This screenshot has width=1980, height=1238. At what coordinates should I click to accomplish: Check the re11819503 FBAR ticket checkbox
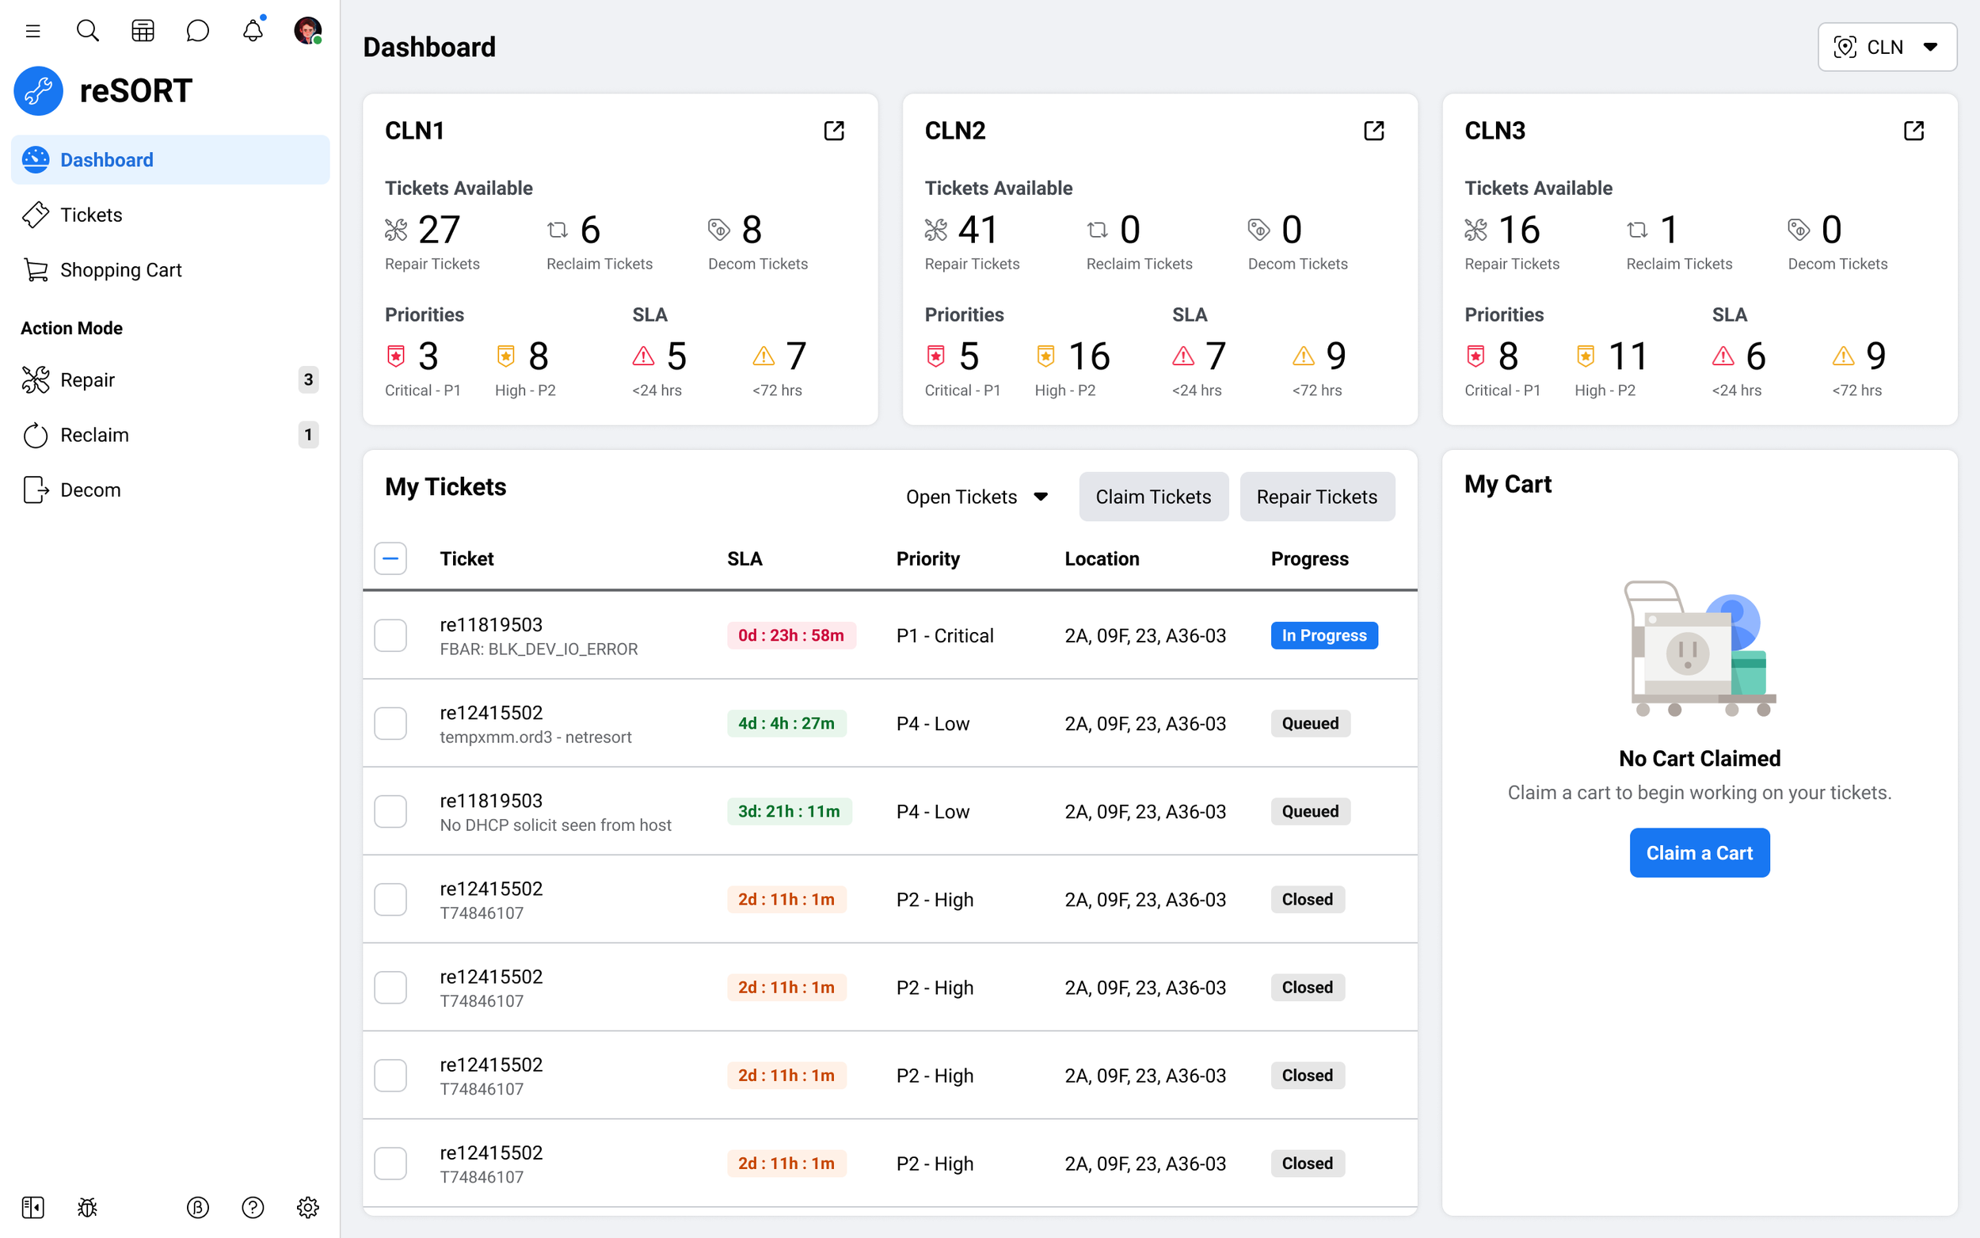(x=390, y=635)
